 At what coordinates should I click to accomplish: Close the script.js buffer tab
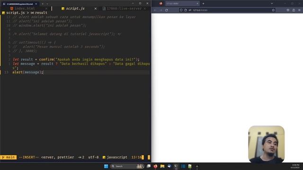click(96, 8)
